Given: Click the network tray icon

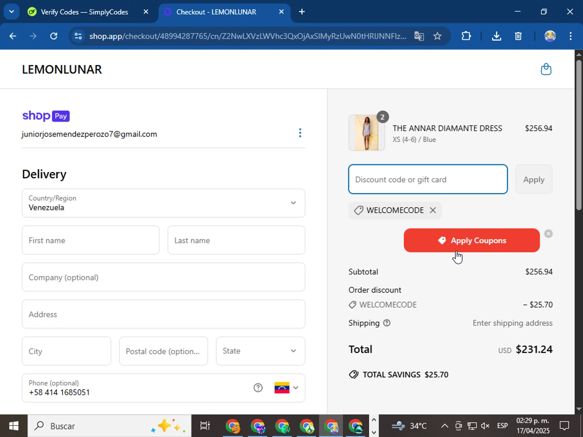Looking at the screenshot, I should coord(472,426).
